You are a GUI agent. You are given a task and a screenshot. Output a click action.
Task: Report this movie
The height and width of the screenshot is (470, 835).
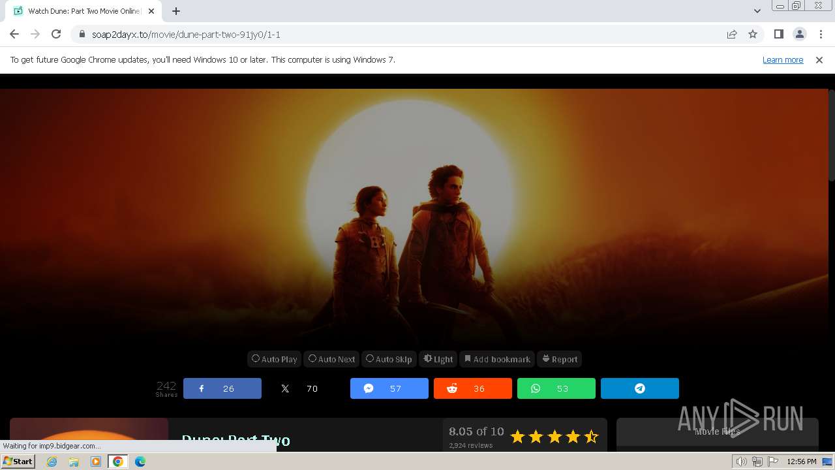click(560, 359)
